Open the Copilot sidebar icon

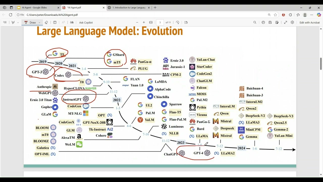pos(319,15)
